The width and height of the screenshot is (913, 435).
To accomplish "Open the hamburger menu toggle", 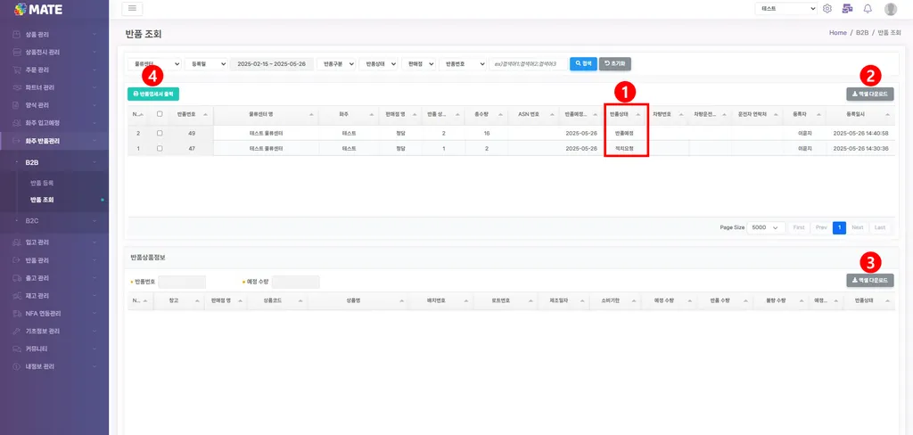I will click(x=132, y=9).
